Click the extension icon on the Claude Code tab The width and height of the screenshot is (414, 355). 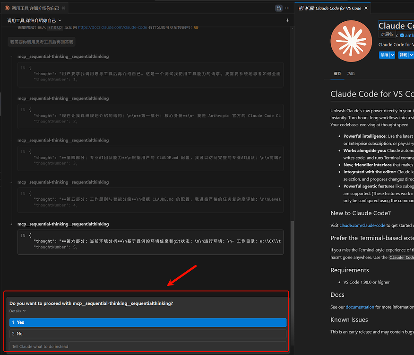301,8
